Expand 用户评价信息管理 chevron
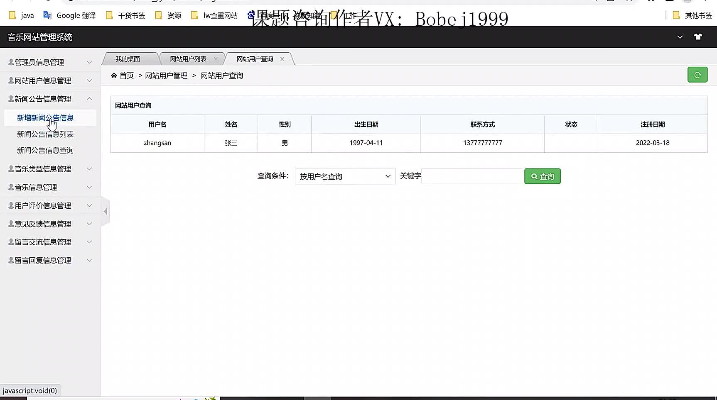Screen dimensions: 717x400 pyautogui.click(x=89, y=205)
